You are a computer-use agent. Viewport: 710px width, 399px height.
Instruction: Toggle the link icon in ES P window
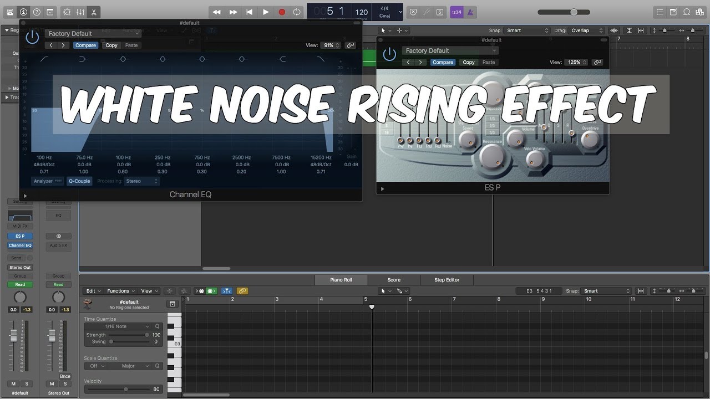[x=597, y=63]
